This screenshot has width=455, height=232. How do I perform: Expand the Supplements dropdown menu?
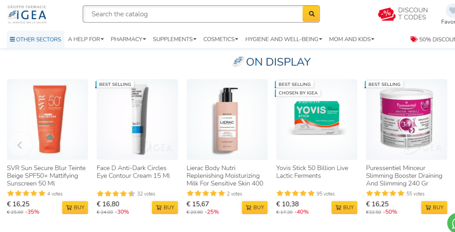174,39
